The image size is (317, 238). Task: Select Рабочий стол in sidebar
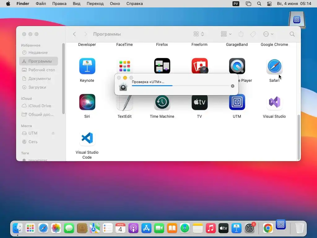pyautogui.click(x=39, y=70)
